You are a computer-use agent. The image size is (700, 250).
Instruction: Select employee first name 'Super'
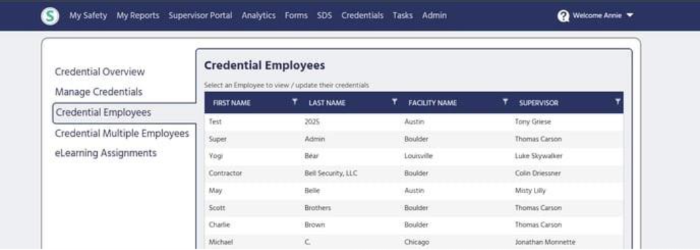pyautogui.click(x=218, y=139)
